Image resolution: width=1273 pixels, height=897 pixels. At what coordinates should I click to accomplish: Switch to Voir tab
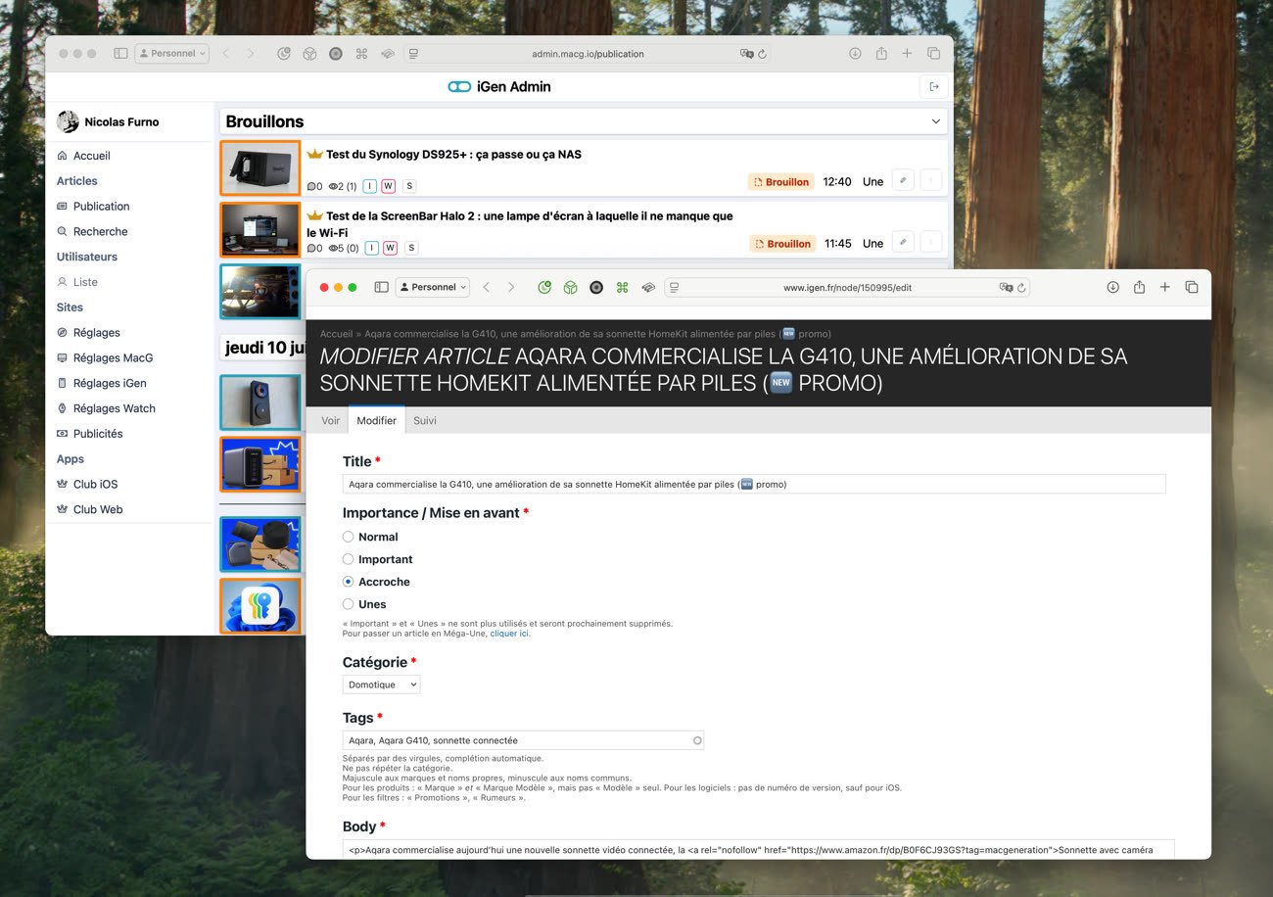click(x=331, y=420)
